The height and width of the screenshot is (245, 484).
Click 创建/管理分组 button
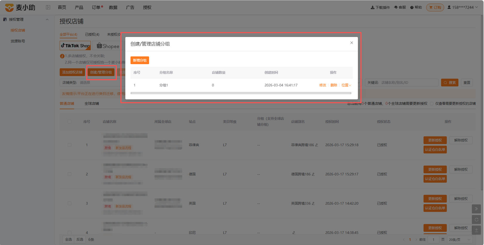pos(101,72)
